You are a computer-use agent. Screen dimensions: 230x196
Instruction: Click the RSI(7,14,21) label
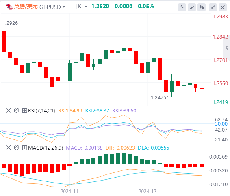[x=42, y=110]
